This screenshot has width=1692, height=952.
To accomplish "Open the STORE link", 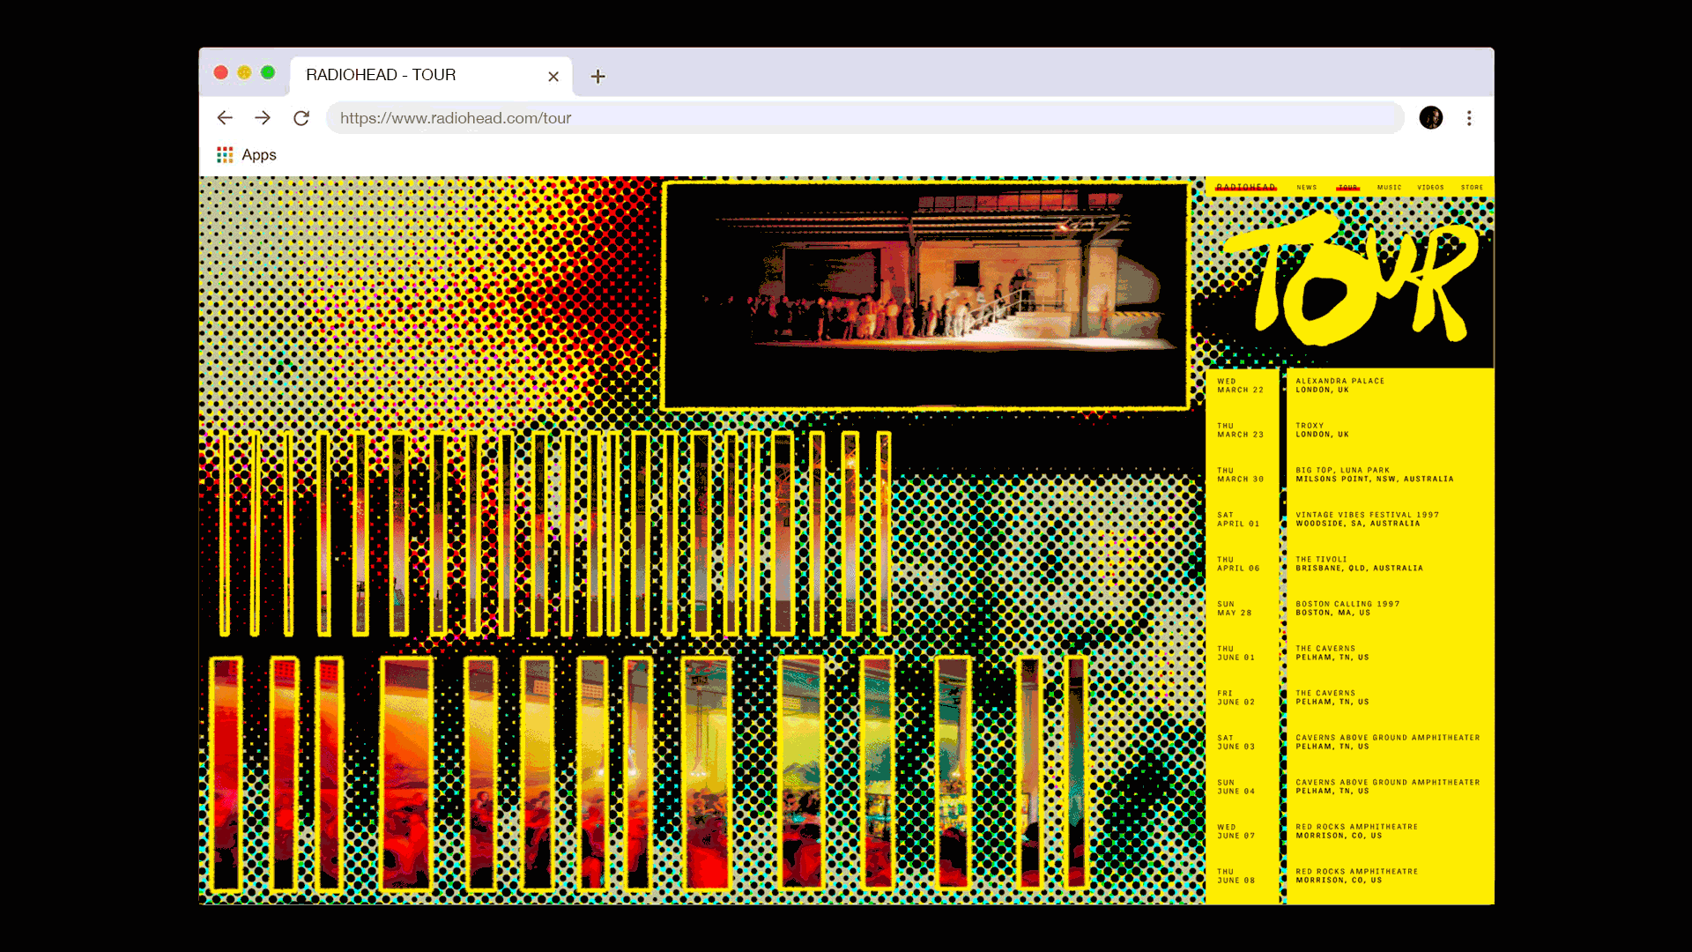I will pyautogui.click(x=1472, y=187).
